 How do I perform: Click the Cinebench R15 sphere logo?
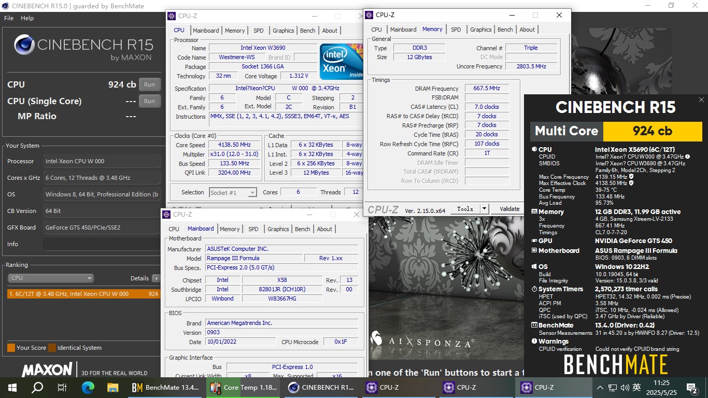click(24, 45)
